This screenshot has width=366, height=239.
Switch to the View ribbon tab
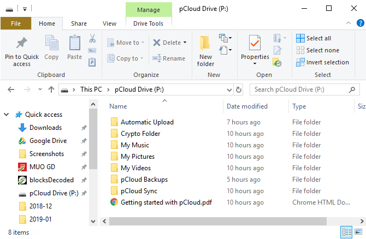[x=109, y=23]
